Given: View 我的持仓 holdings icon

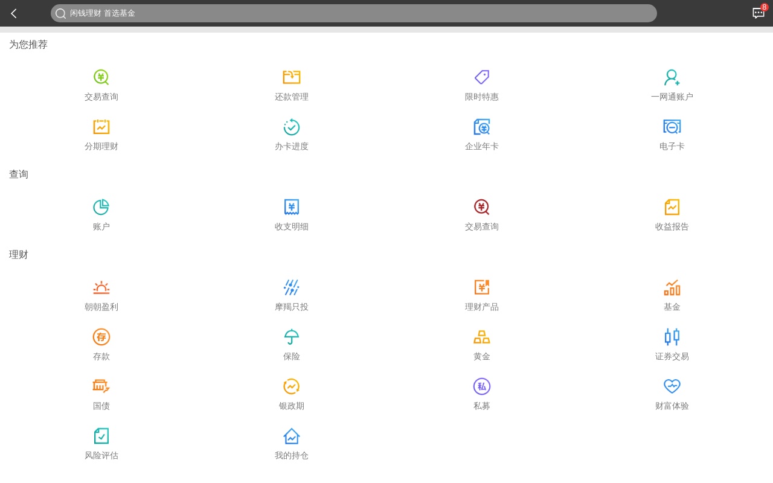Looking at the screenshot, I should click(x=292, y=436).
